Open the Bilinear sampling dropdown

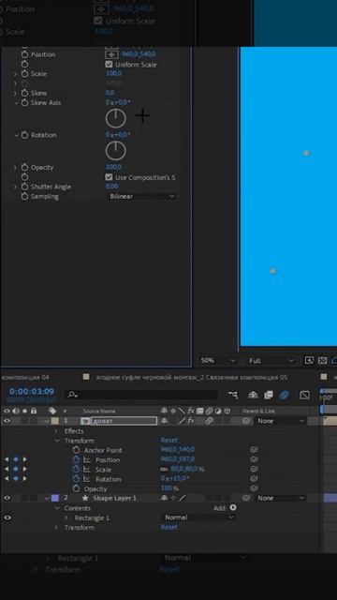point(141,196)
